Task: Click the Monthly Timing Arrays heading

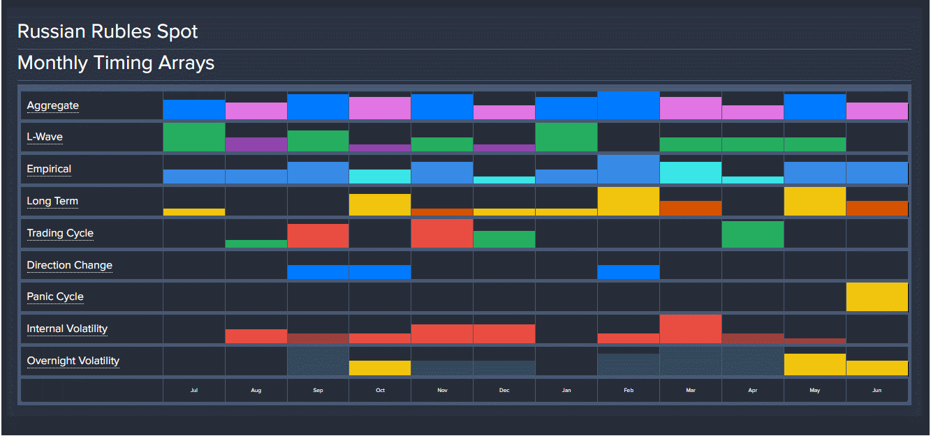Action: coord(116,63)
